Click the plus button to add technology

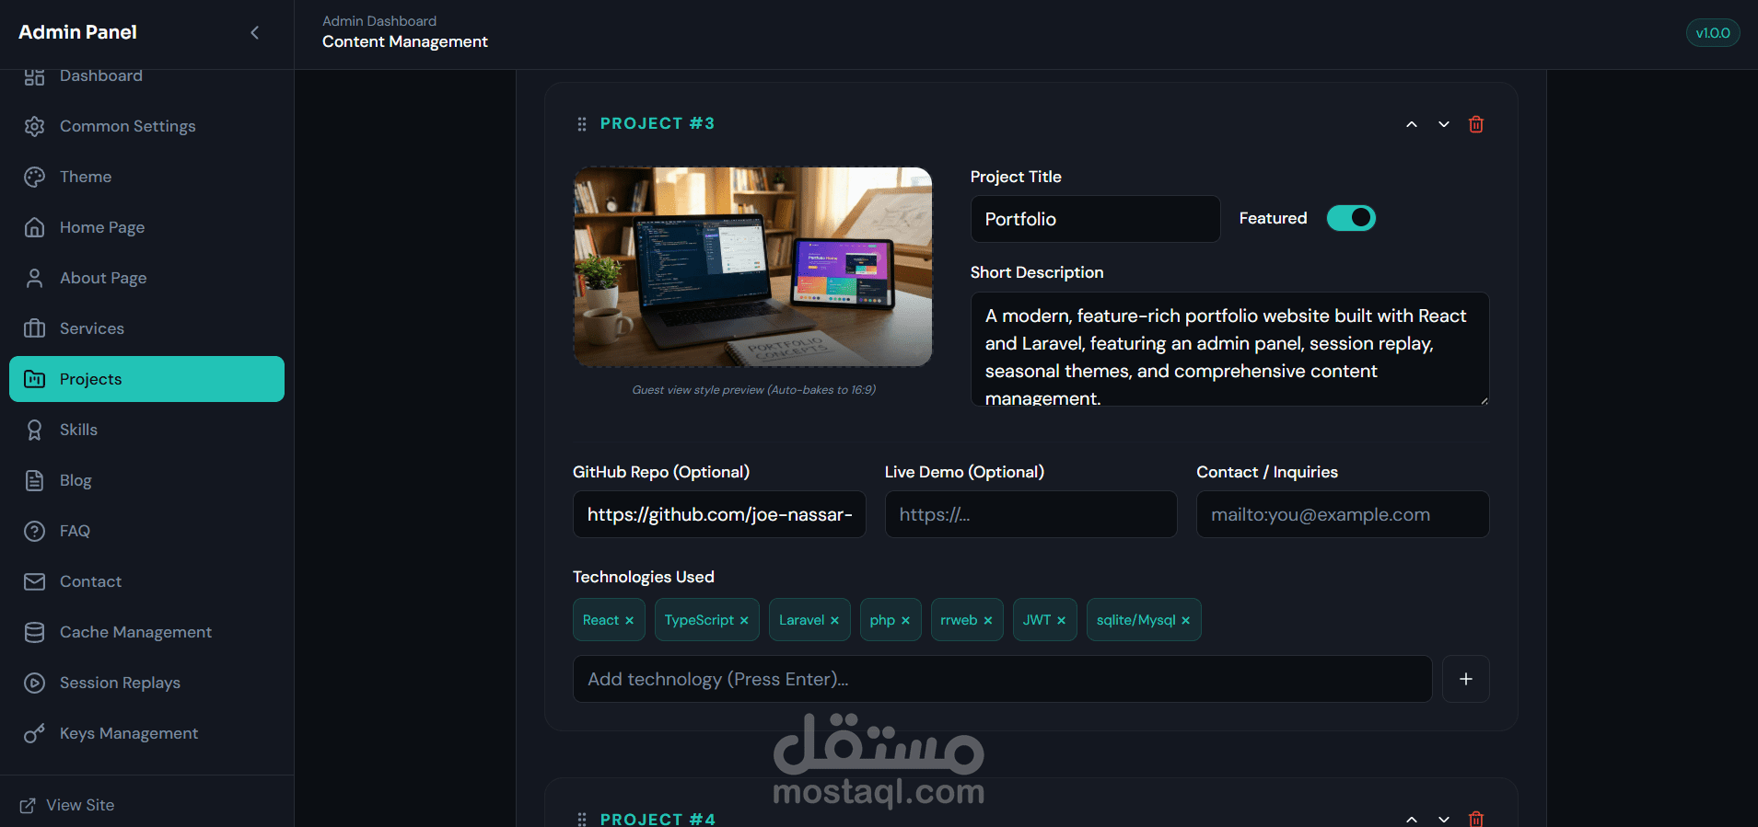(x=1466, y=679)
